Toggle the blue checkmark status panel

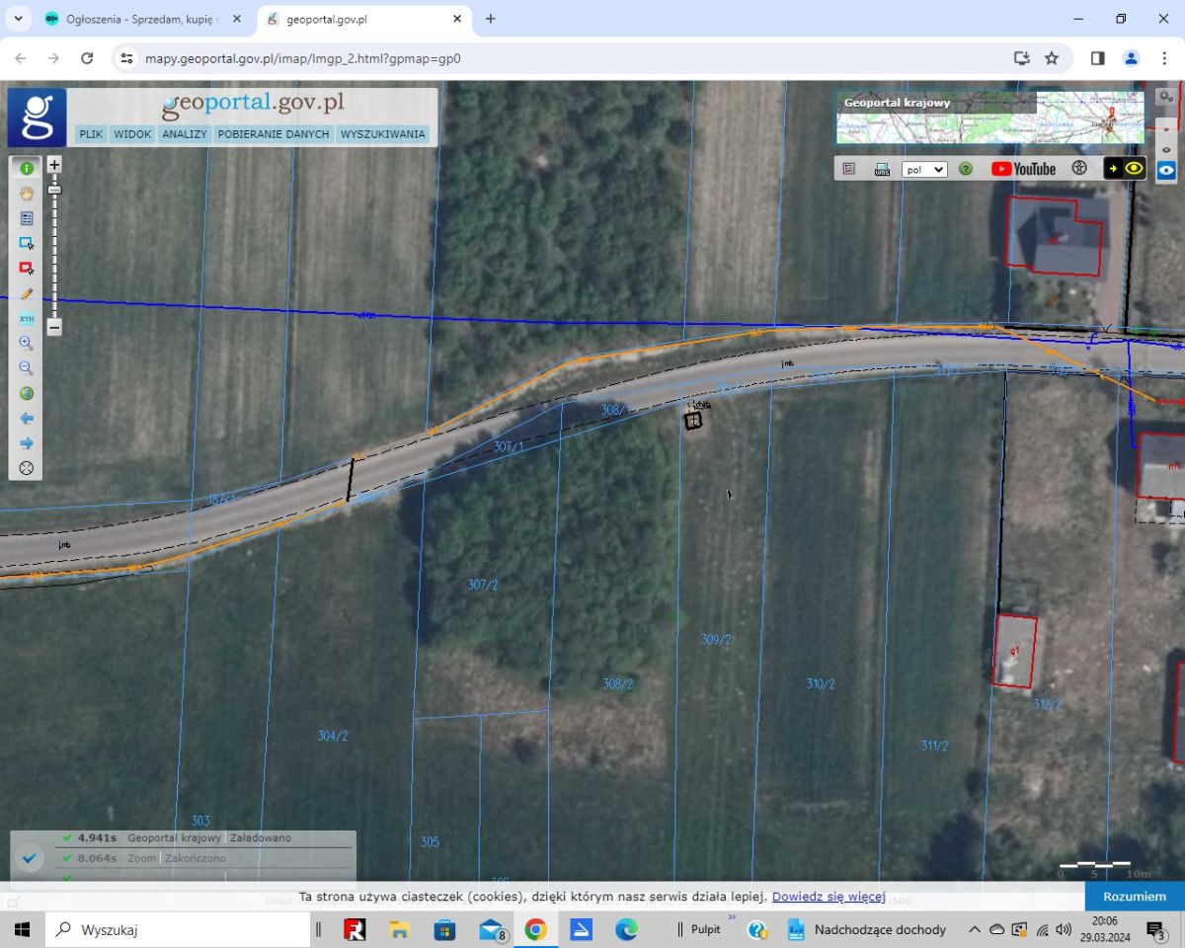[x=28, y=858]
